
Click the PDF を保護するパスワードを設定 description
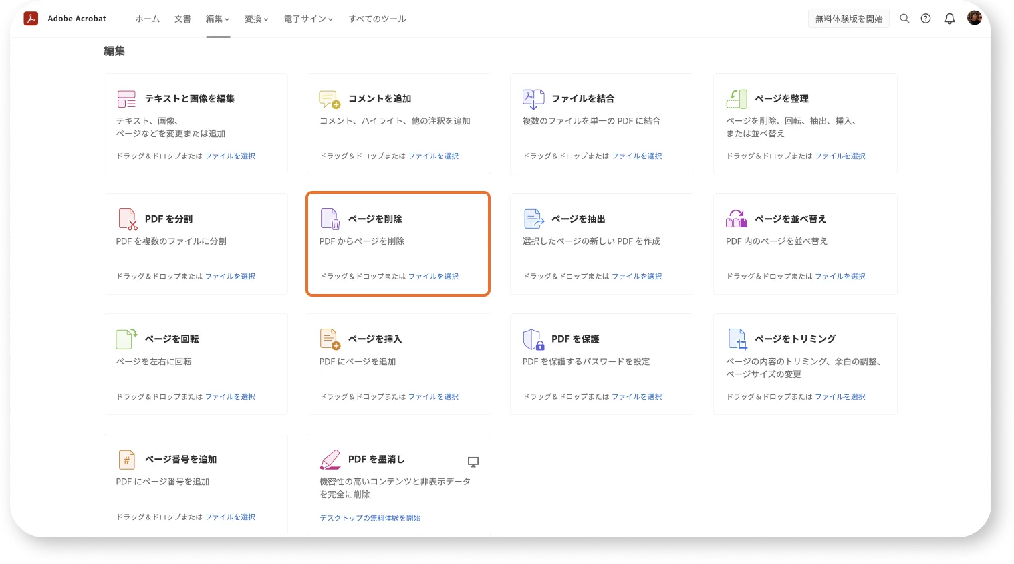pyautogui.click(x=586, y=362)
